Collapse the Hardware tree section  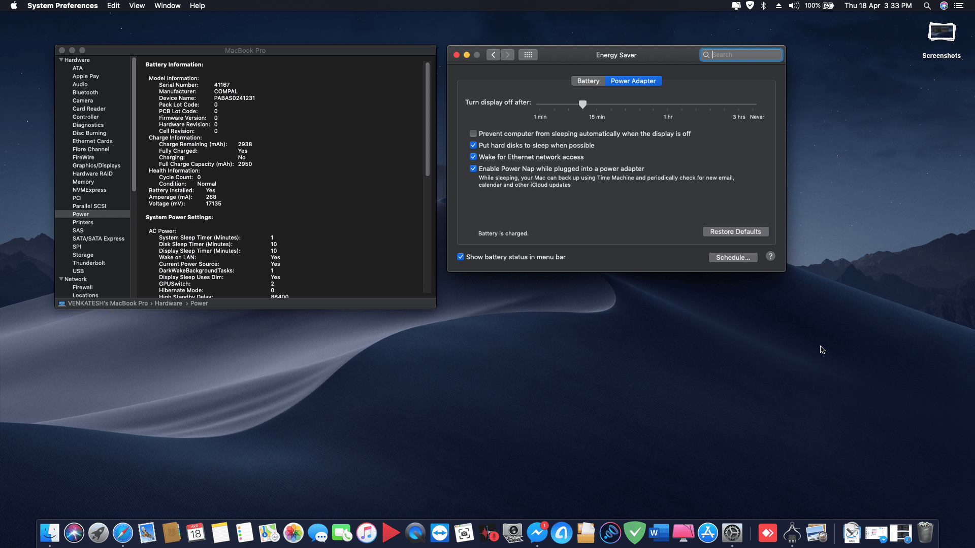[x=61, y=60]
